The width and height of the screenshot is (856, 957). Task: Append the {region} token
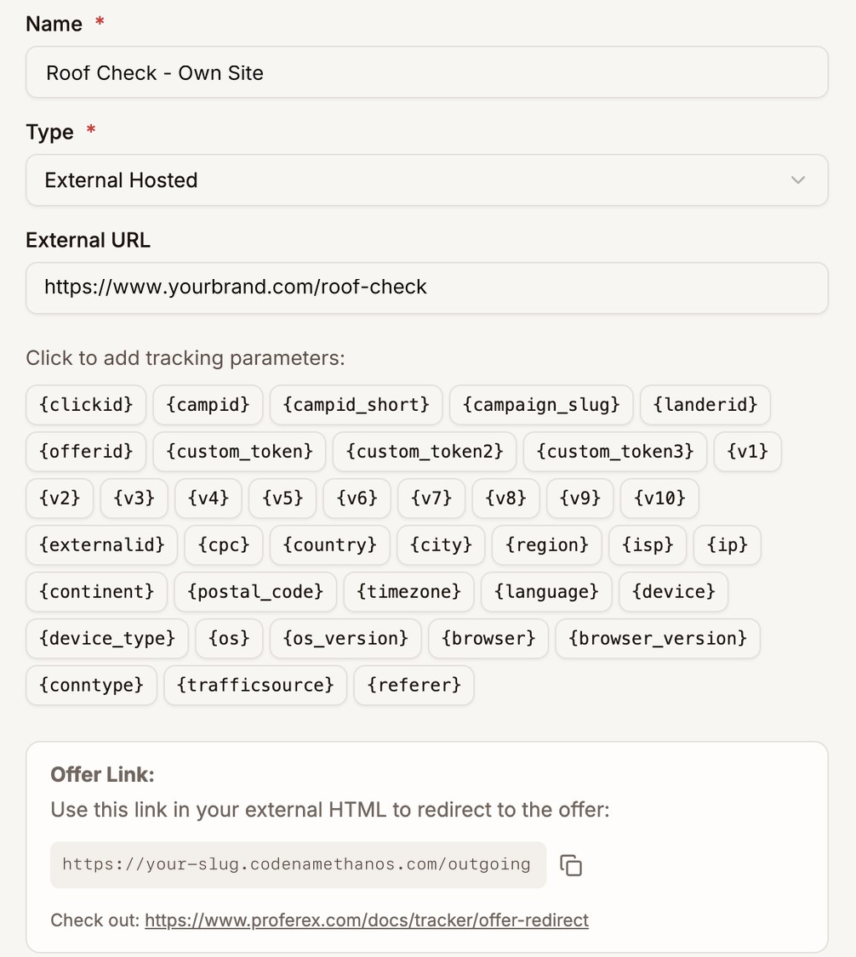[546, 545]
